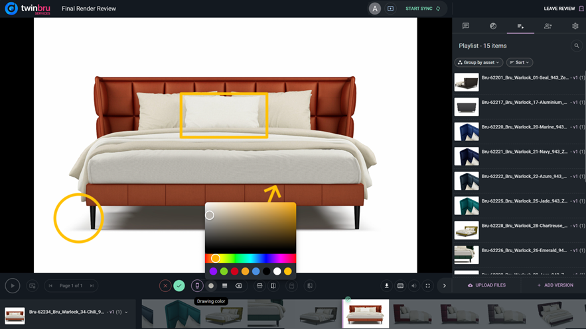Start sync session
Viewport: 586px width, 329px height.
click(423, 9)
